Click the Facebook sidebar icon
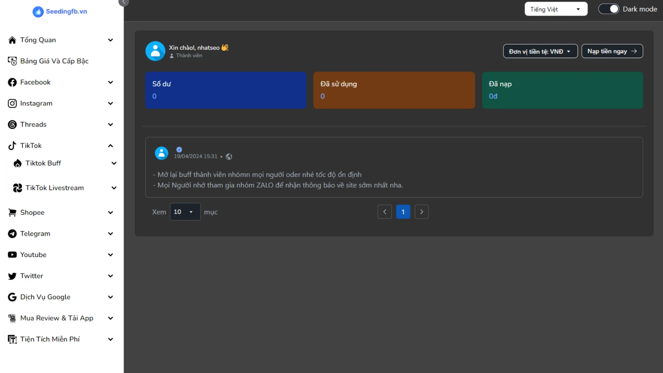Viewport: 663px width, 373px height. coord(12,82)
